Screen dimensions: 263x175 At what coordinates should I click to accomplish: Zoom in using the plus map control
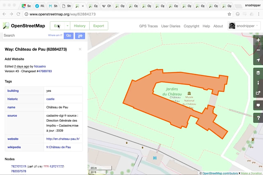click(x=258, y=40)
